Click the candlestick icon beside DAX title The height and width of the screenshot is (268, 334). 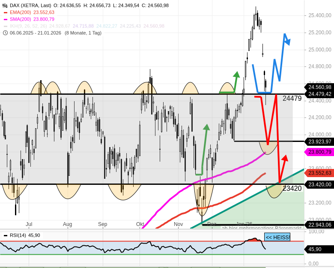tap(5, 5)
